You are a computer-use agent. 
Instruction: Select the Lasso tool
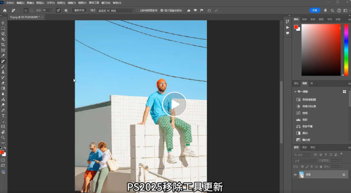3,34
